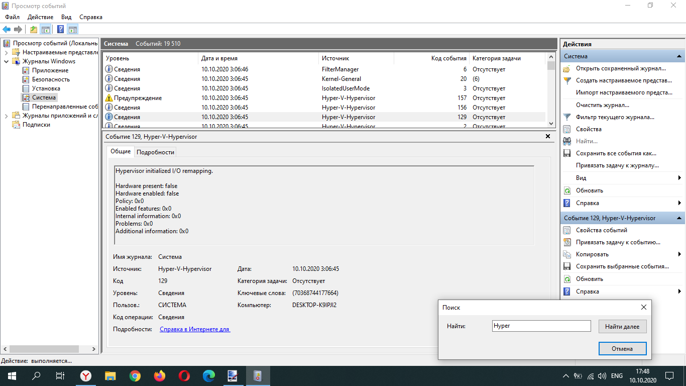Open the Справка menu in menu bar
686x386 pixels.
click(91, 17)
